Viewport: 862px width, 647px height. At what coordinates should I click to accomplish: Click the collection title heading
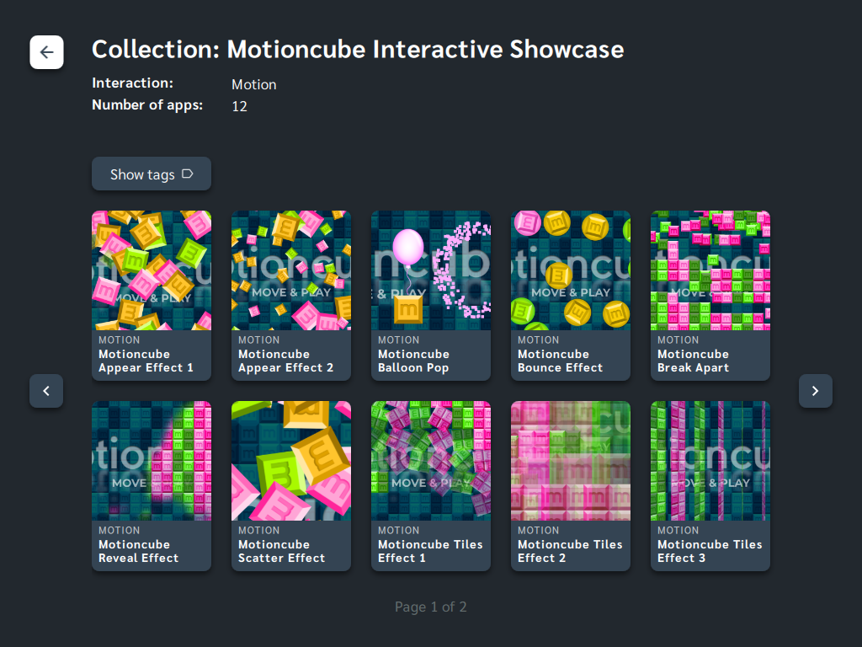pos(358,50)
